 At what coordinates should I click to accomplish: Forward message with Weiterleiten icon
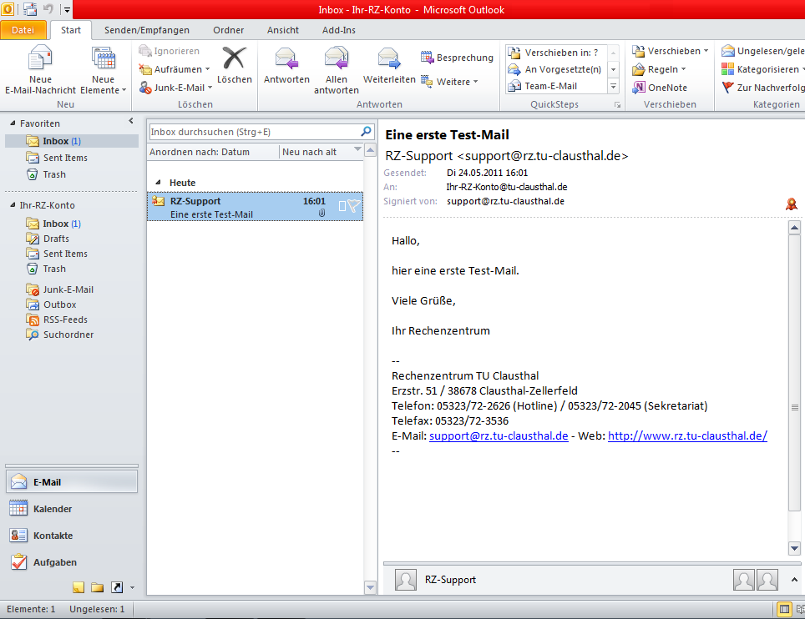pos(389,58)
